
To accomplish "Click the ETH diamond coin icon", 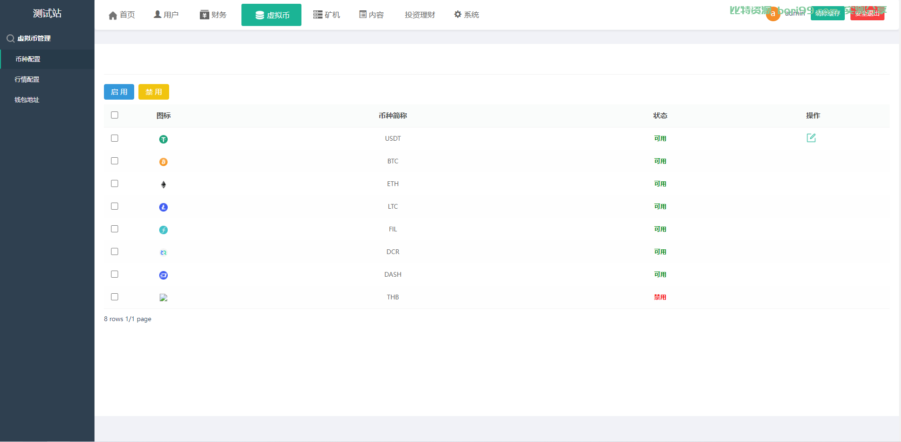I will tap(163, 185).
